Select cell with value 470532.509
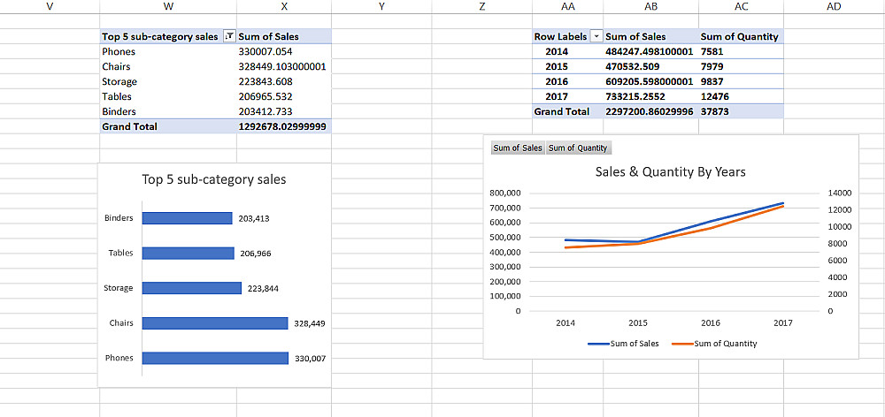The image size is (885, 417). coord(650,66)
